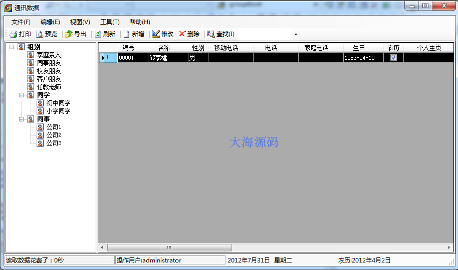Click the printer icon for 打印

(13, 34)
